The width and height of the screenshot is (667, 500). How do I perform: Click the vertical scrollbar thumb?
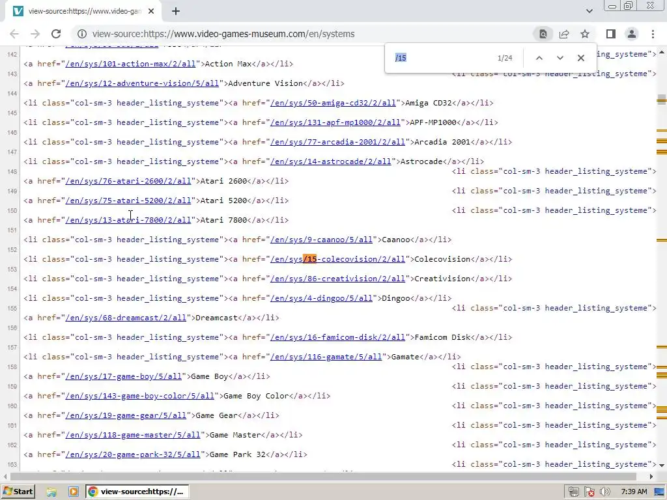click(662, 100)
